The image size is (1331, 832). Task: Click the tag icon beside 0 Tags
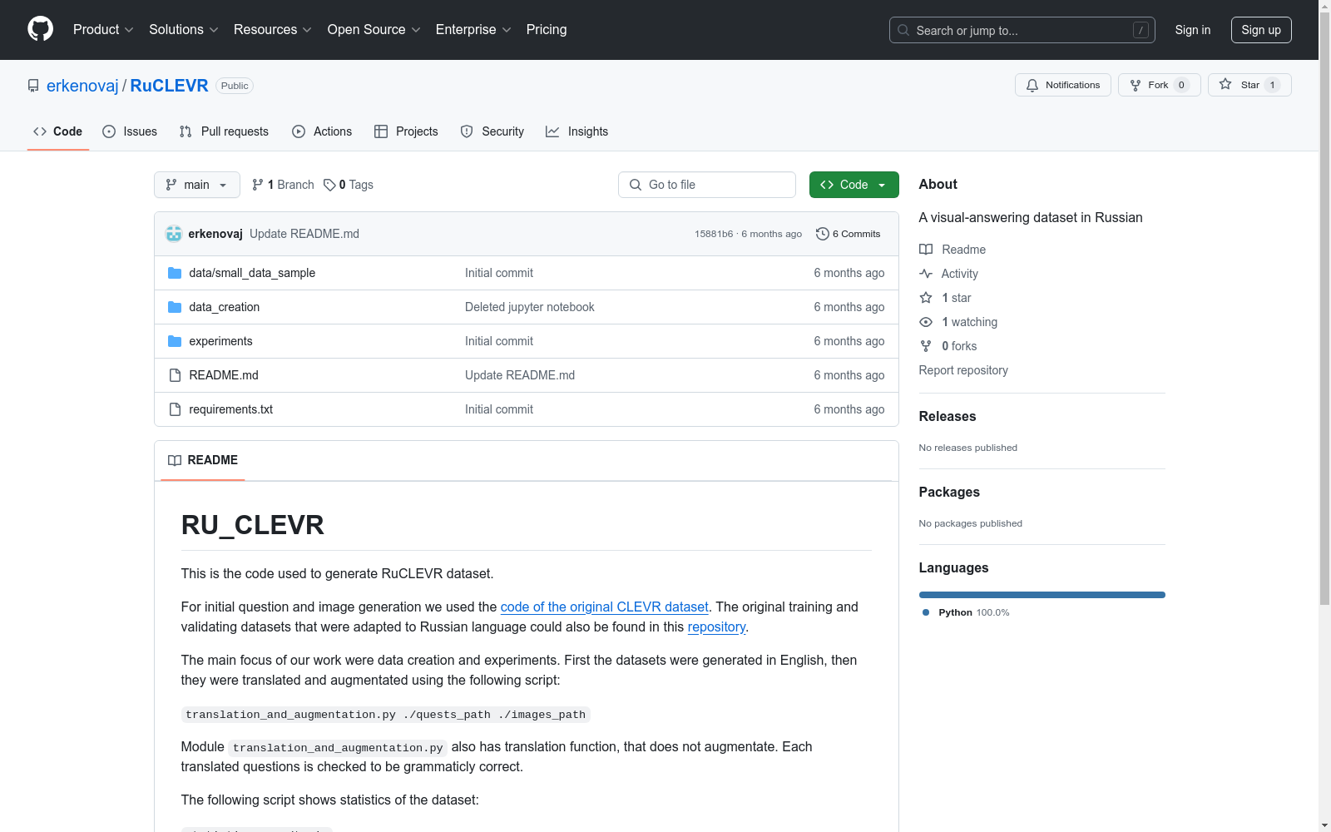tap(329, 185)
